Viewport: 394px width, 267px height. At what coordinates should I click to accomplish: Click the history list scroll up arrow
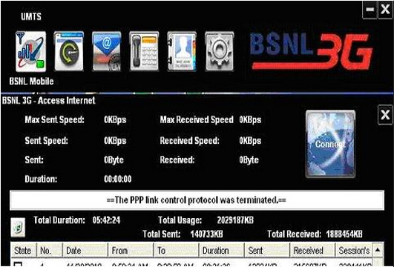point(378,250)
